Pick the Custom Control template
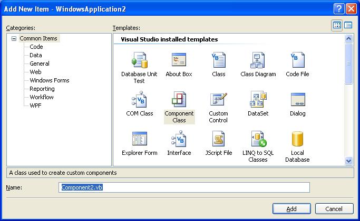The width and height of the screenshot is (360, 221). pyautogui.click(x=218, y=108)
